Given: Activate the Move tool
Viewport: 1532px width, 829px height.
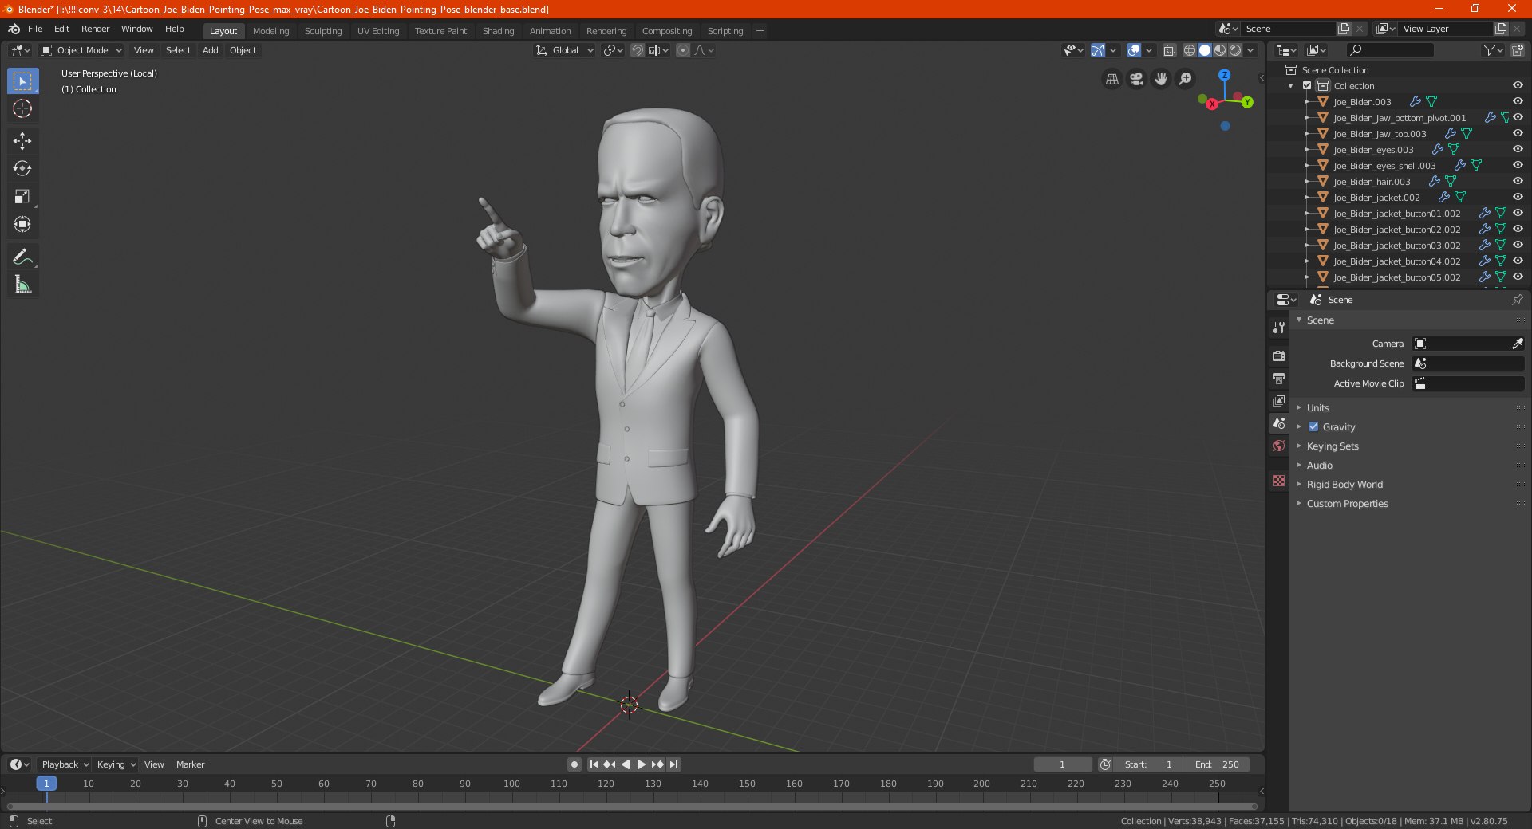Looking at the screenshot, I should pos(22,141).
